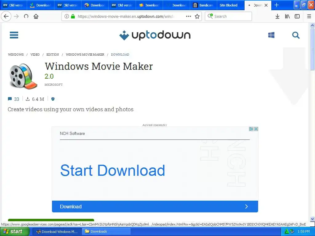Click the EDITION breadcrumb link
Screen dimensions: 315x236
point(53,55)
